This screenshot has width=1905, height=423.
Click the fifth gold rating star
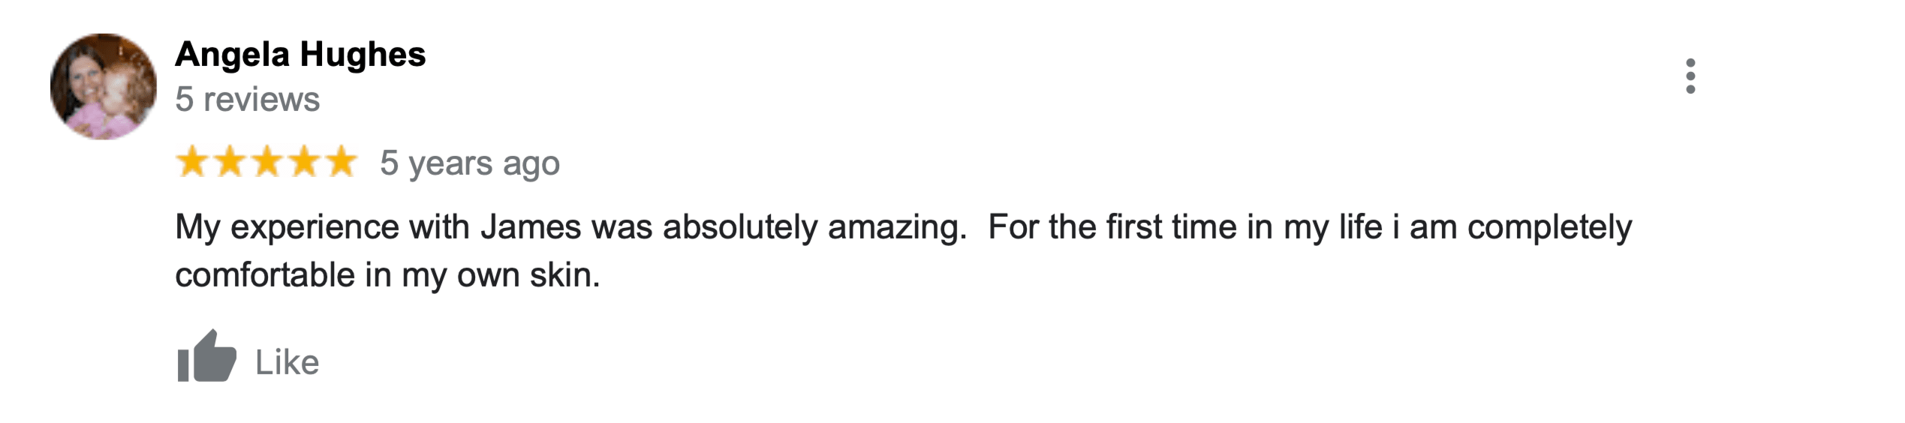(x=342, y=162)
